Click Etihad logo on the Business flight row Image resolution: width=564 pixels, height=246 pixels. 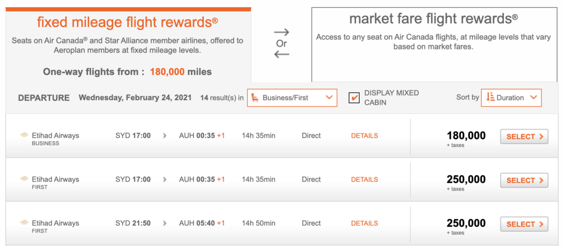coord(24,135)
